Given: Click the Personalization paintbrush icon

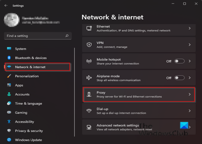Looking at the screenshot, I should click(x=9, y=76).
